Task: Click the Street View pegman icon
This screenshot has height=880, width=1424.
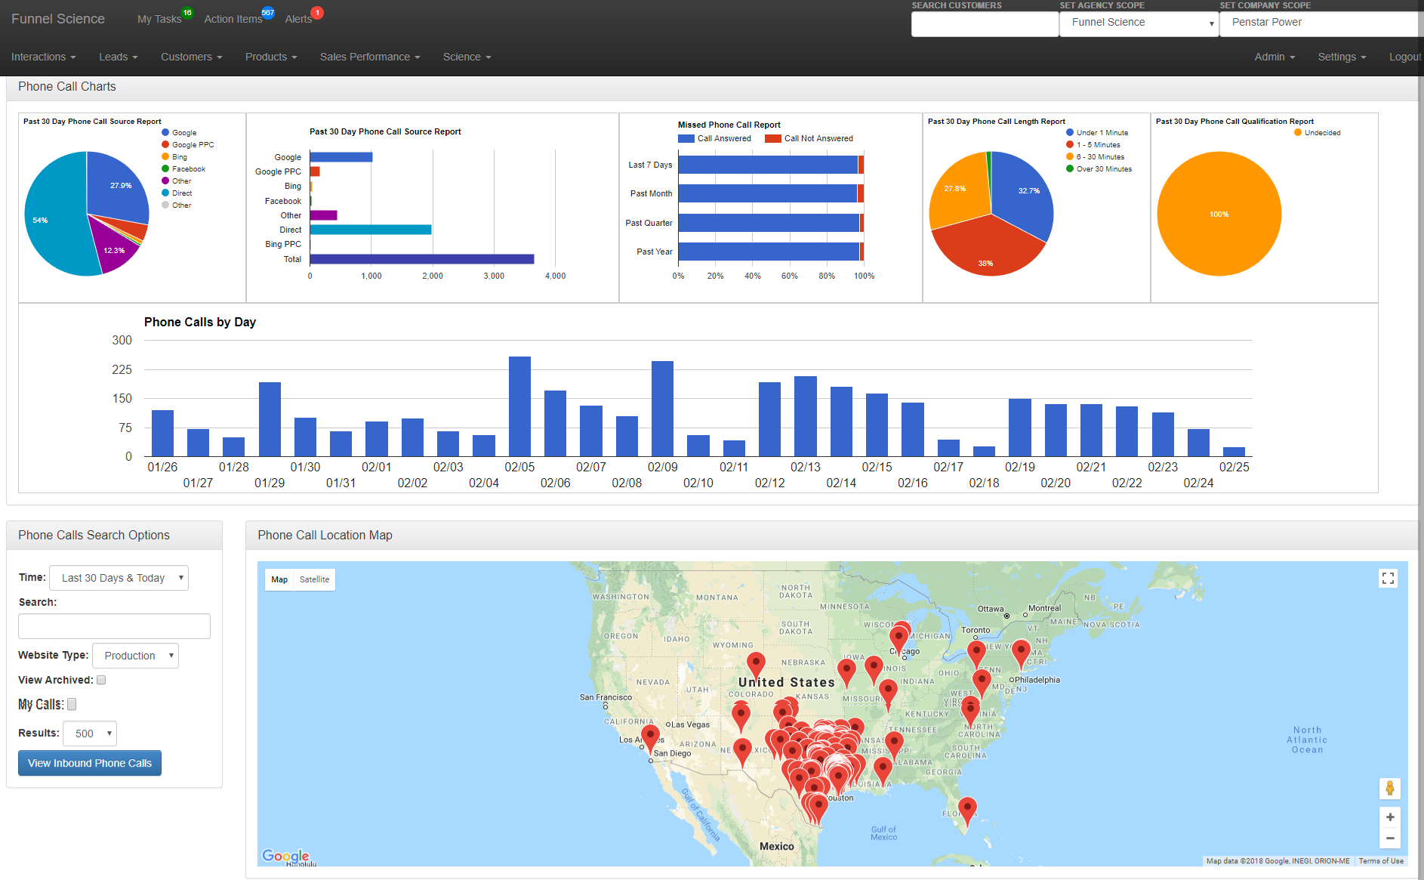Action: coord(1390,789)
